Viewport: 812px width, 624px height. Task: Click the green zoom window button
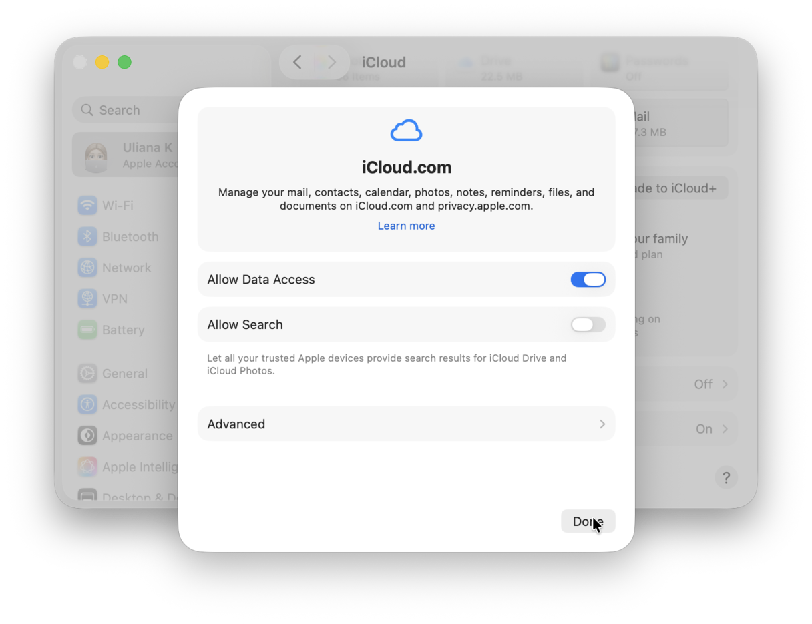point(124,62)
